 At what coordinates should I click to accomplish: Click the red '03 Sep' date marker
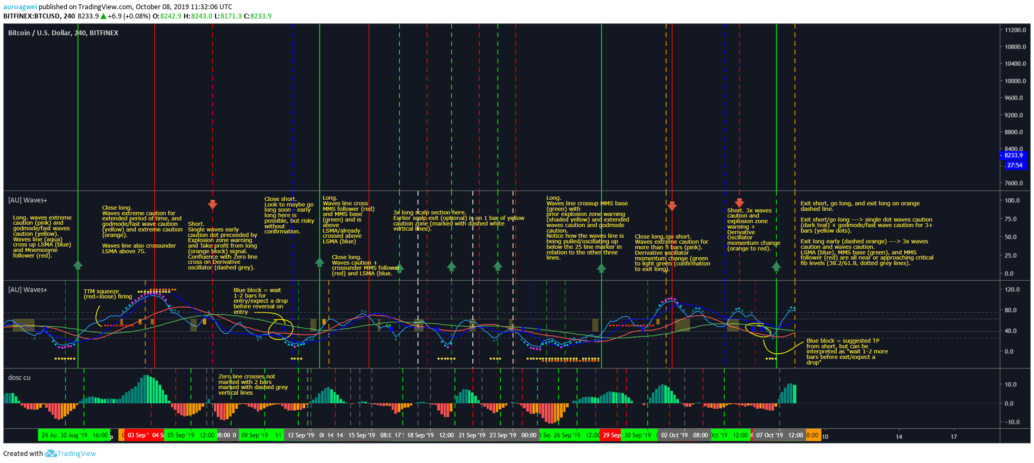[137, 435]
